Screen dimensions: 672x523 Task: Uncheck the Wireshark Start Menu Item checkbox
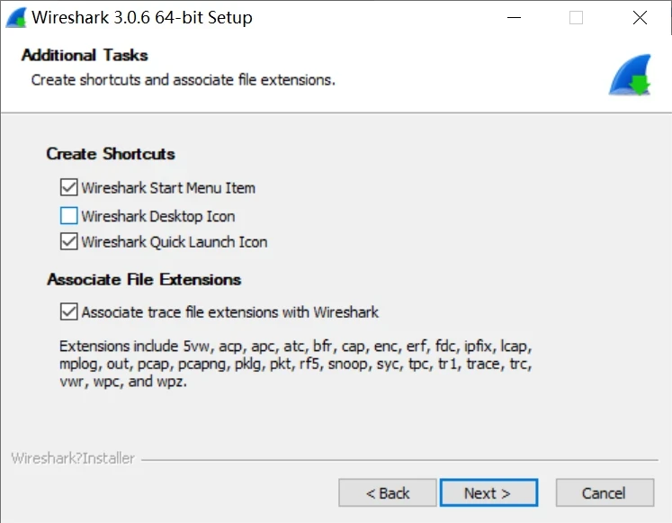[x=68, y=188]
